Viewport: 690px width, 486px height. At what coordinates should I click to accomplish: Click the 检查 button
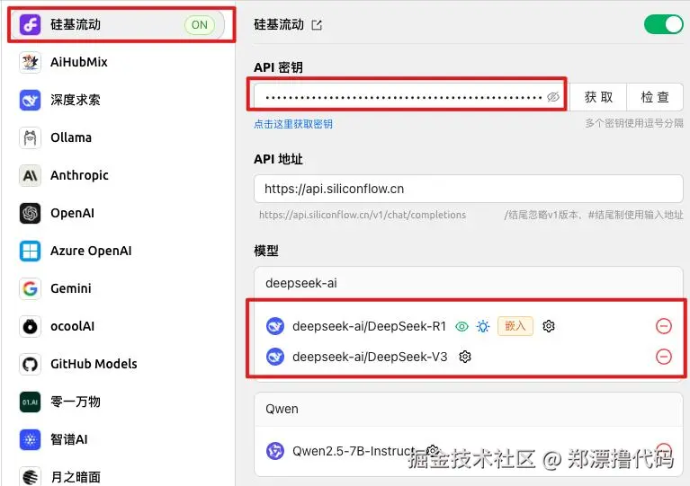coord(655,97)
